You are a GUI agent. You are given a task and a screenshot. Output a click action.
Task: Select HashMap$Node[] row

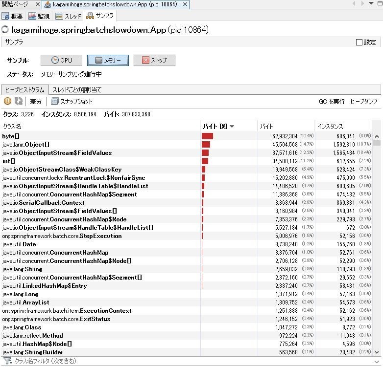point(187,344)
